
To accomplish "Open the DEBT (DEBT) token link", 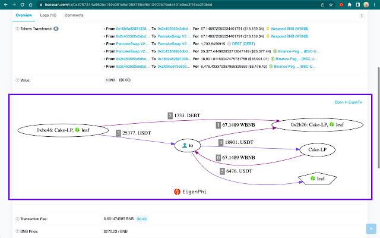I will pos(243,44).
